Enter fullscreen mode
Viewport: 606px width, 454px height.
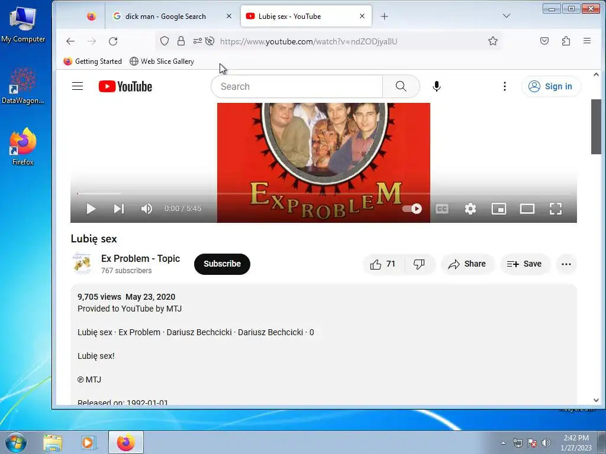click(556, 209)
